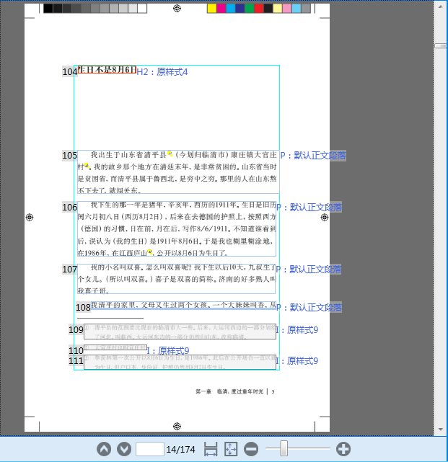Select paragraph number 106 marker

69,208
